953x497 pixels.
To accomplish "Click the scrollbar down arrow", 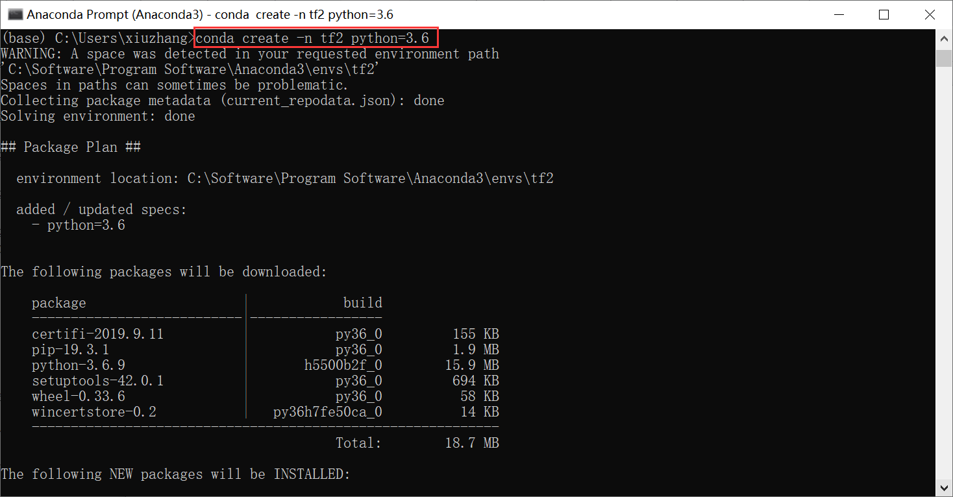I will [x=944, y=487].
